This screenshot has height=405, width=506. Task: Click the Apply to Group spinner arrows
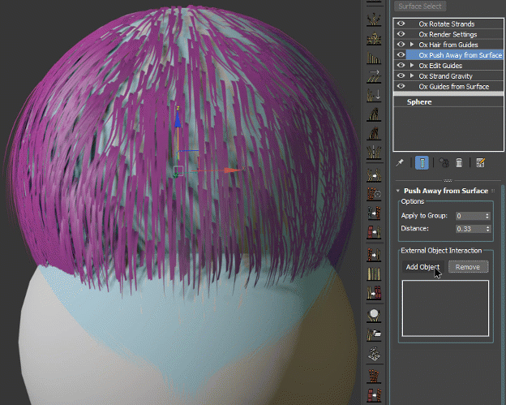click(487, 216)
